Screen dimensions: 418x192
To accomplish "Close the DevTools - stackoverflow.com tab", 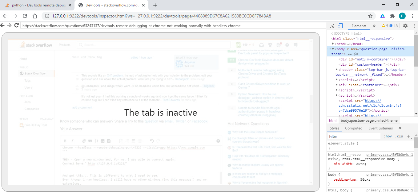I will point(143,5).
